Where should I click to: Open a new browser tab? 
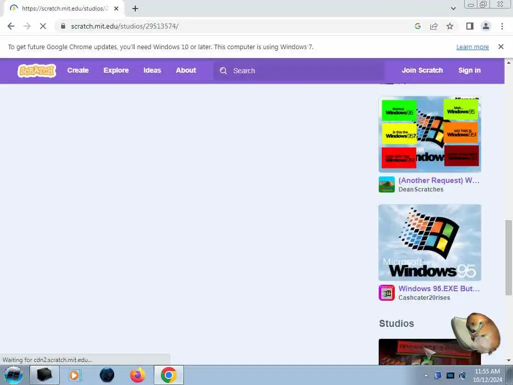[x=135, y=9]
